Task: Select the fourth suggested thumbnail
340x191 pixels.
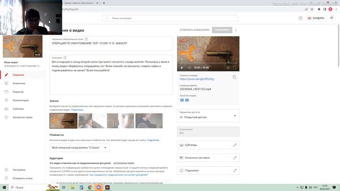Action: click(149, 121)
